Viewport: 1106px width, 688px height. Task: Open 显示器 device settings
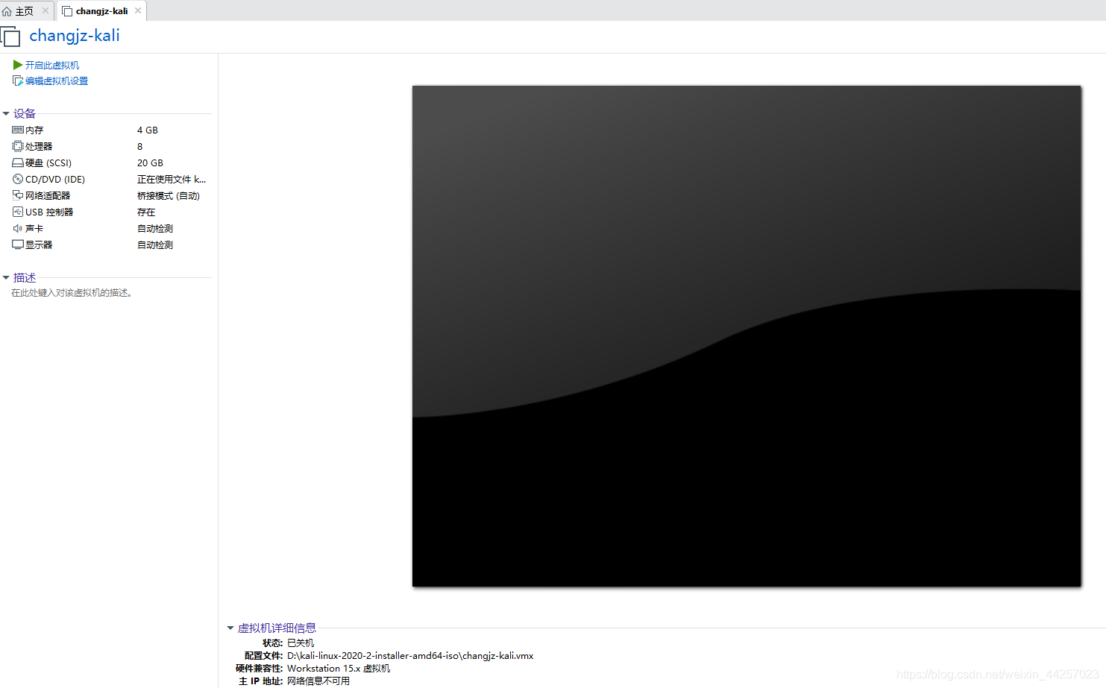(x=39, y=244)
